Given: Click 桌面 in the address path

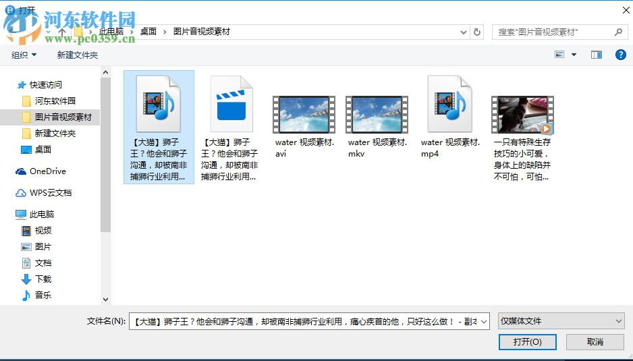Looking at the screenshot, I should coord(148,32).
